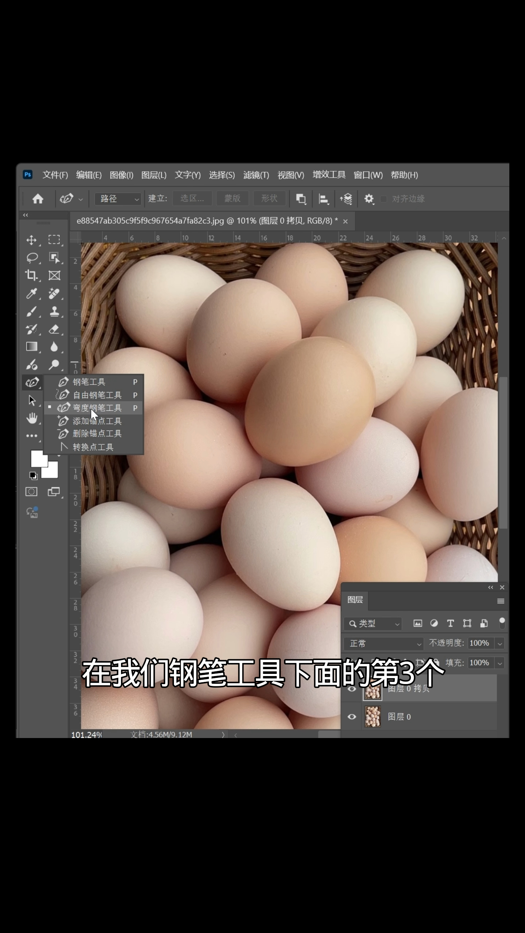Select the Spot Healing Brush tool

click(54, 293)
